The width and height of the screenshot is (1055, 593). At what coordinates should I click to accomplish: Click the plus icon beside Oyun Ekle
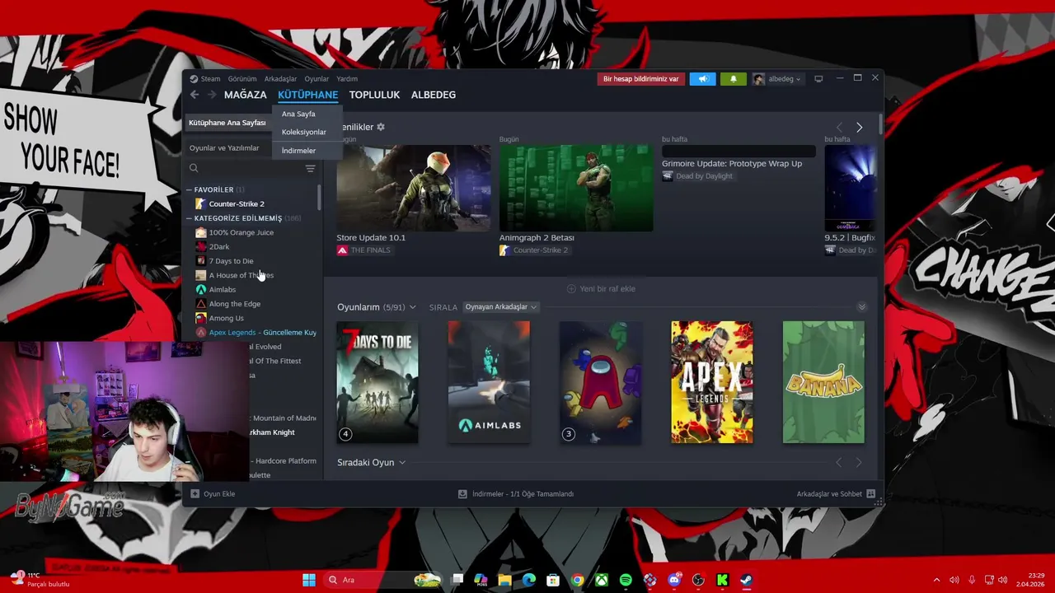tap(195, 493)
